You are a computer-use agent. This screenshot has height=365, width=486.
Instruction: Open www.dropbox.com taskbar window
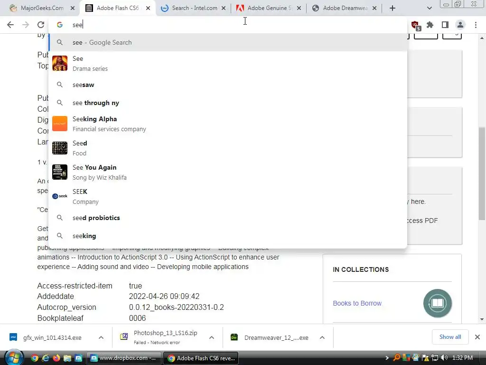[123, 358]
